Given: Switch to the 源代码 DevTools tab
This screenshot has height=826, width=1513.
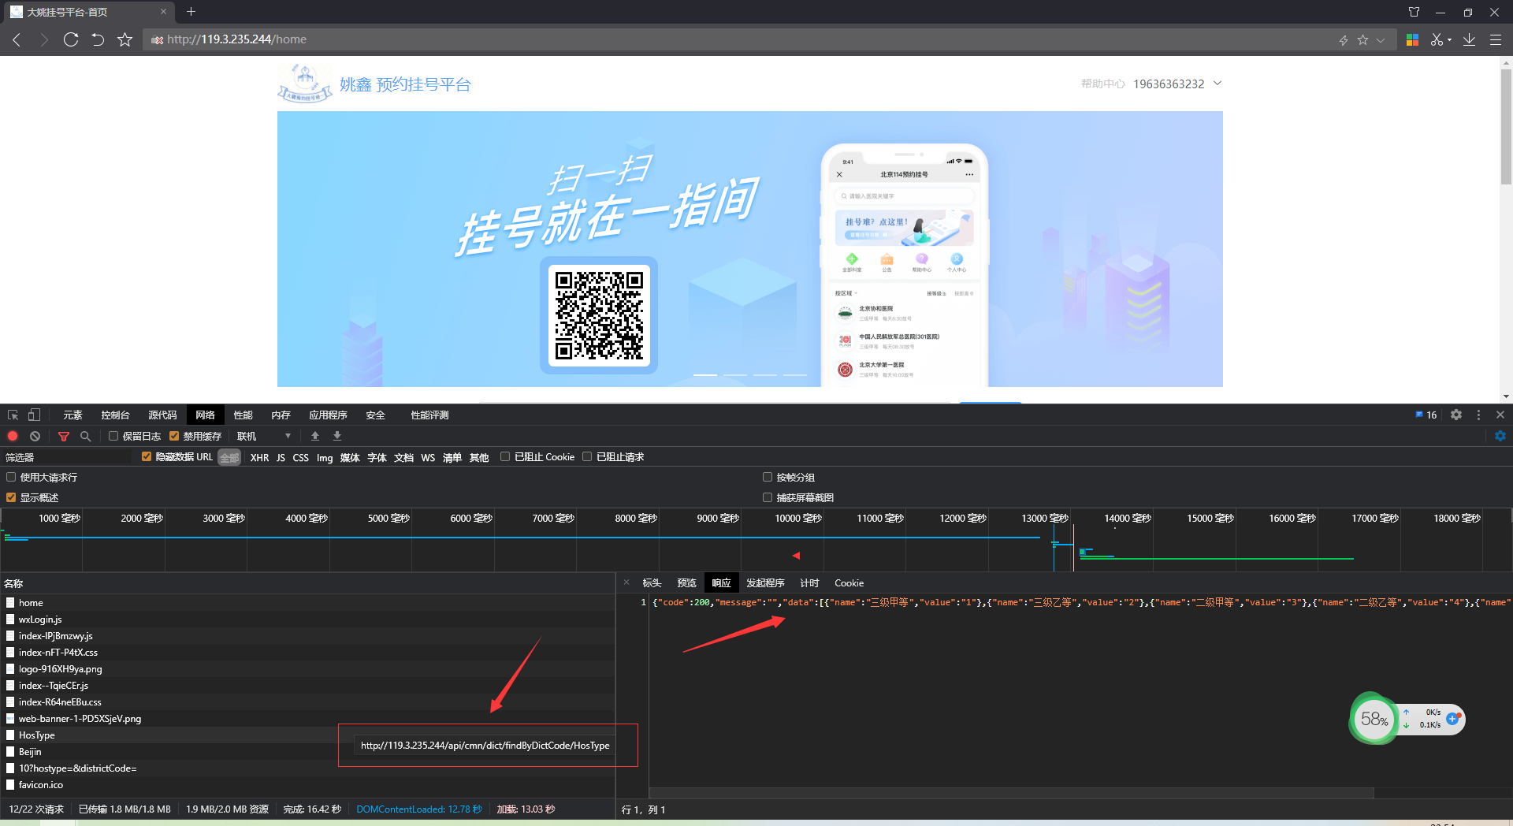Looking at the screenshot, I should pos(162,415).
